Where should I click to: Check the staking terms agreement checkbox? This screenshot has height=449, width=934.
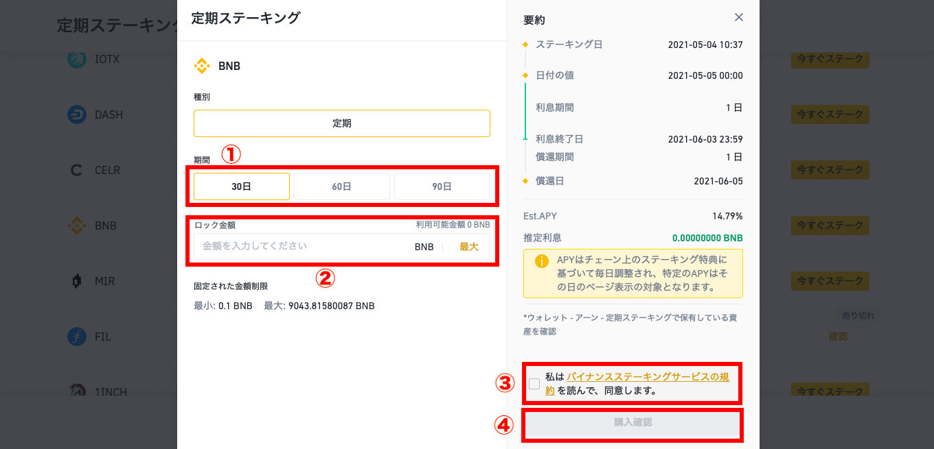click(534, 384)
